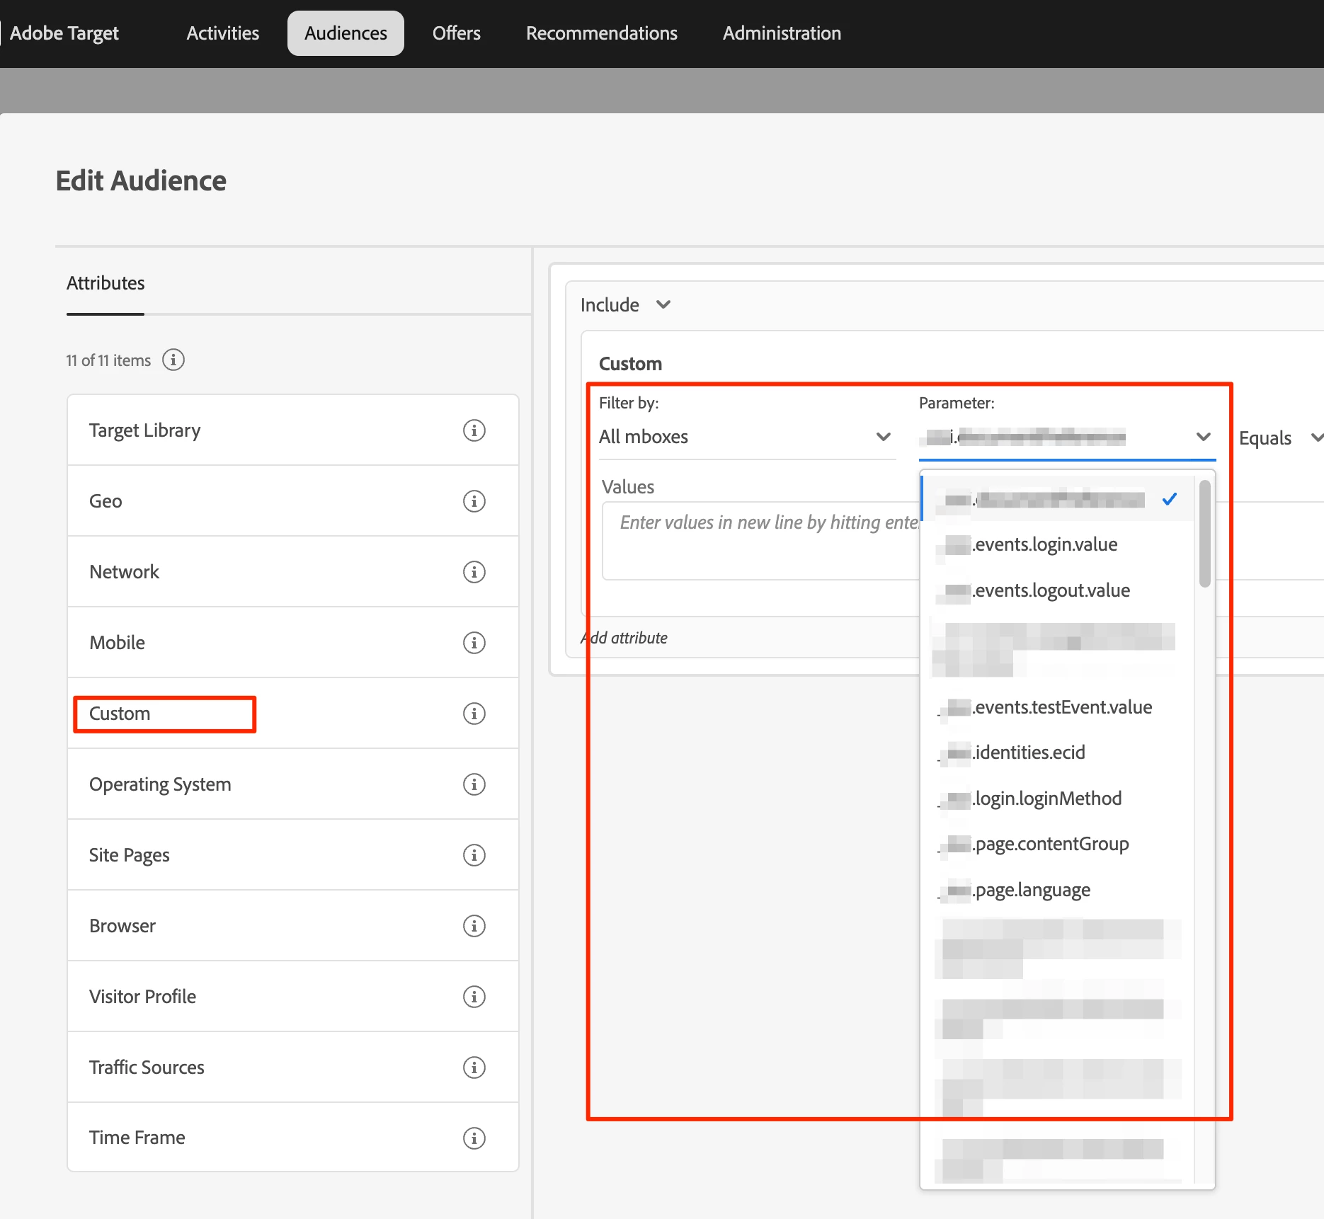Choose events.logout.value parameter option
1324x1219 pixels.
point(1056,590)
